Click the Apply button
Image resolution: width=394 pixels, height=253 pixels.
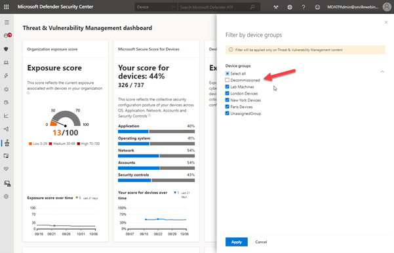[x=237, y=242]
